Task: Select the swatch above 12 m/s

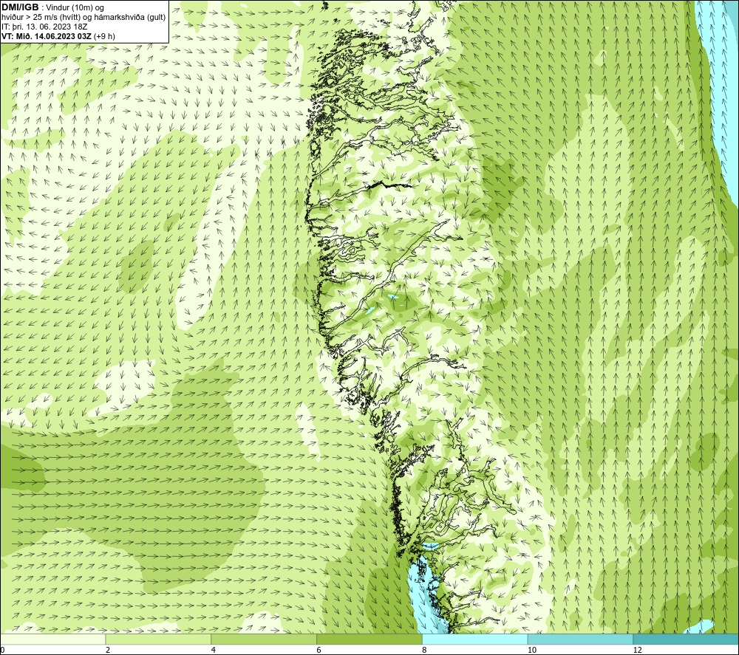Action: [686, 639]
